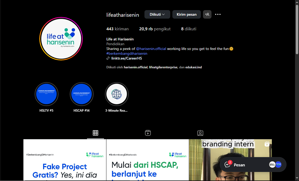This screenshot has height=181, width=299.
Task: Open the lifeatgilarenterprise mutual follower profile
Action: click(163, 67)
